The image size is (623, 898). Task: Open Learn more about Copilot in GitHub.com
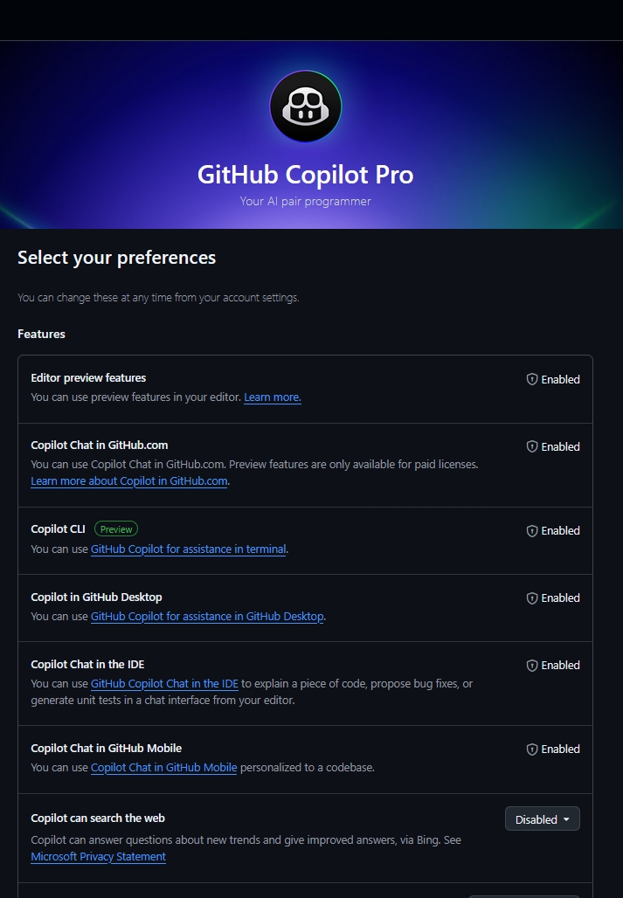(x=129, y=481)
